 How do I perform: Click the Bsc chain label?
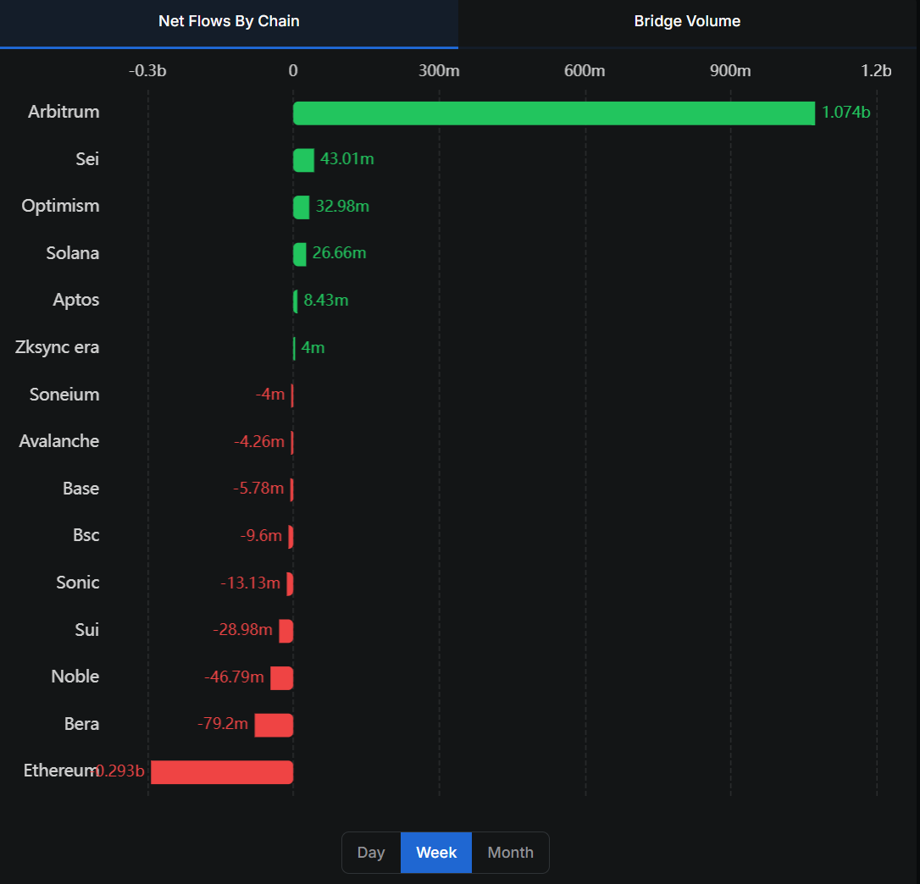[x=86, y=535]
